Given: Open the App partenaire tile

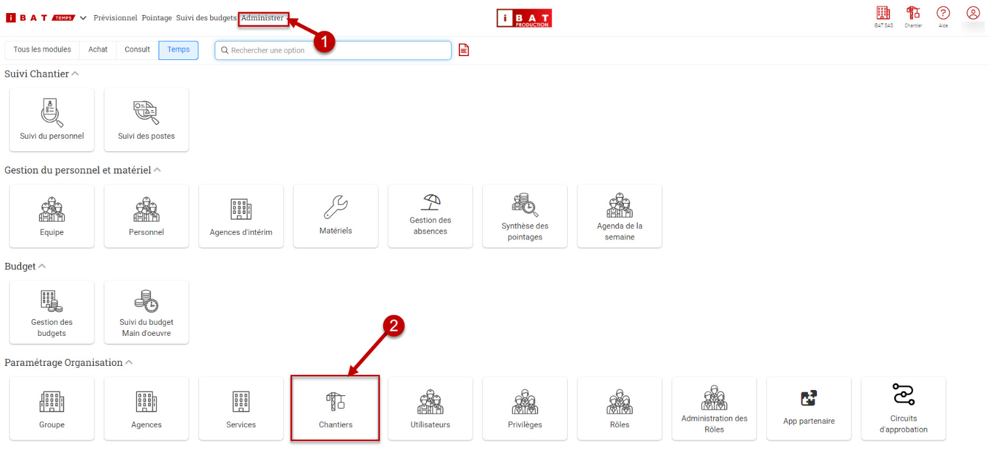Looking at the screenshot, I should [x=809, y=408].
